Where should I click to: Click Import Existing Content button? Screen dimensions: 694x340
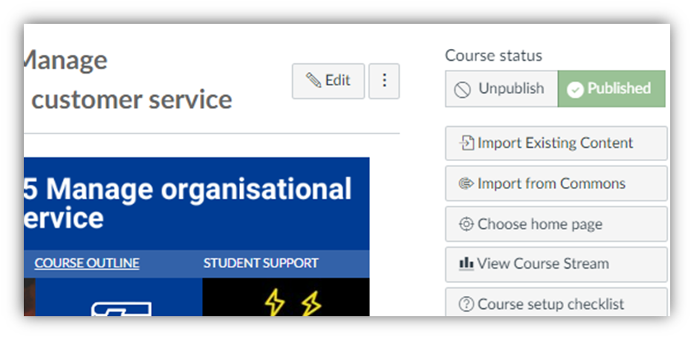(x=557, y=143)
